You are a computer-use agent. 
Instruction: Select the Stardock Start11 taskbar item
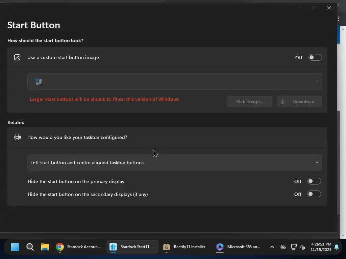tap(132, 247)
